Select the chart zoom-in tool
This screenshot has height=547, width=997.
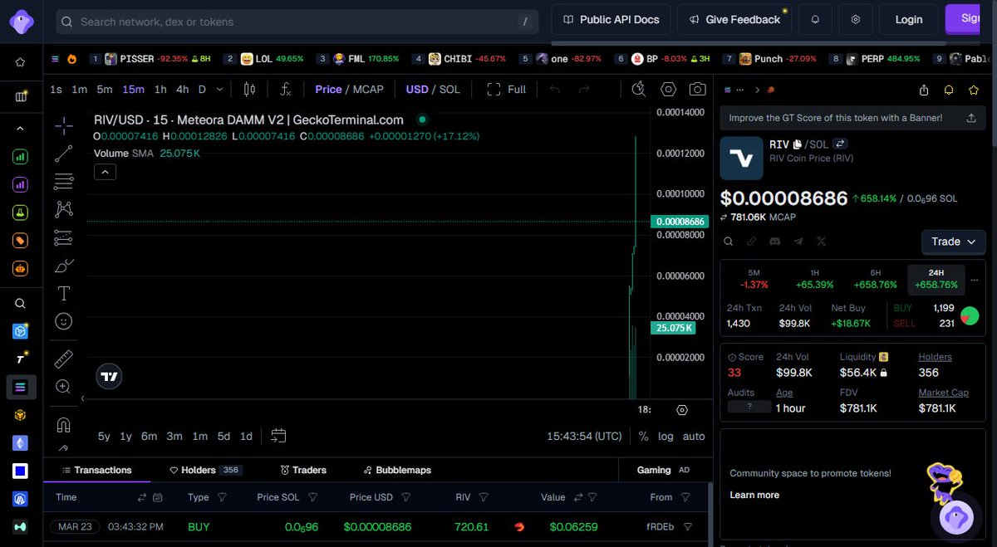click(64, 387)
